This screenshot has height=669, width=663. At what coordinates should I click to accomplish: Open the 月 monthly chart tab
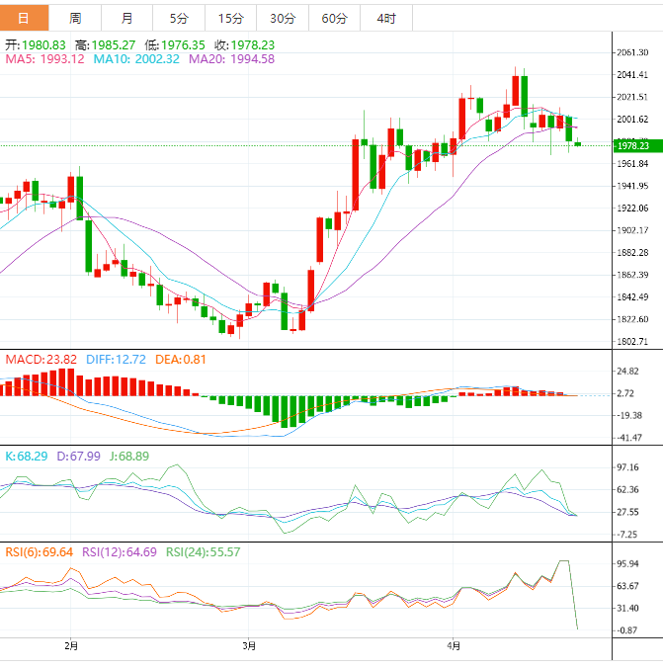click(126, 18)
